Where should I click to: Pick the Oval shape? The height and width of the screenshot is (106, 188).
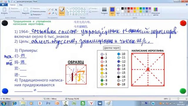coord(73,9)
